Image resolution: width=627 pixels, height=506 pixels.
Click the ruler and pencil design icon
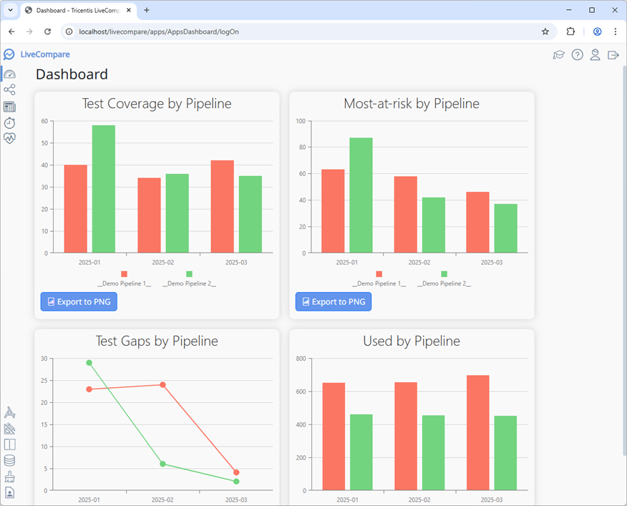click(9, 428)
